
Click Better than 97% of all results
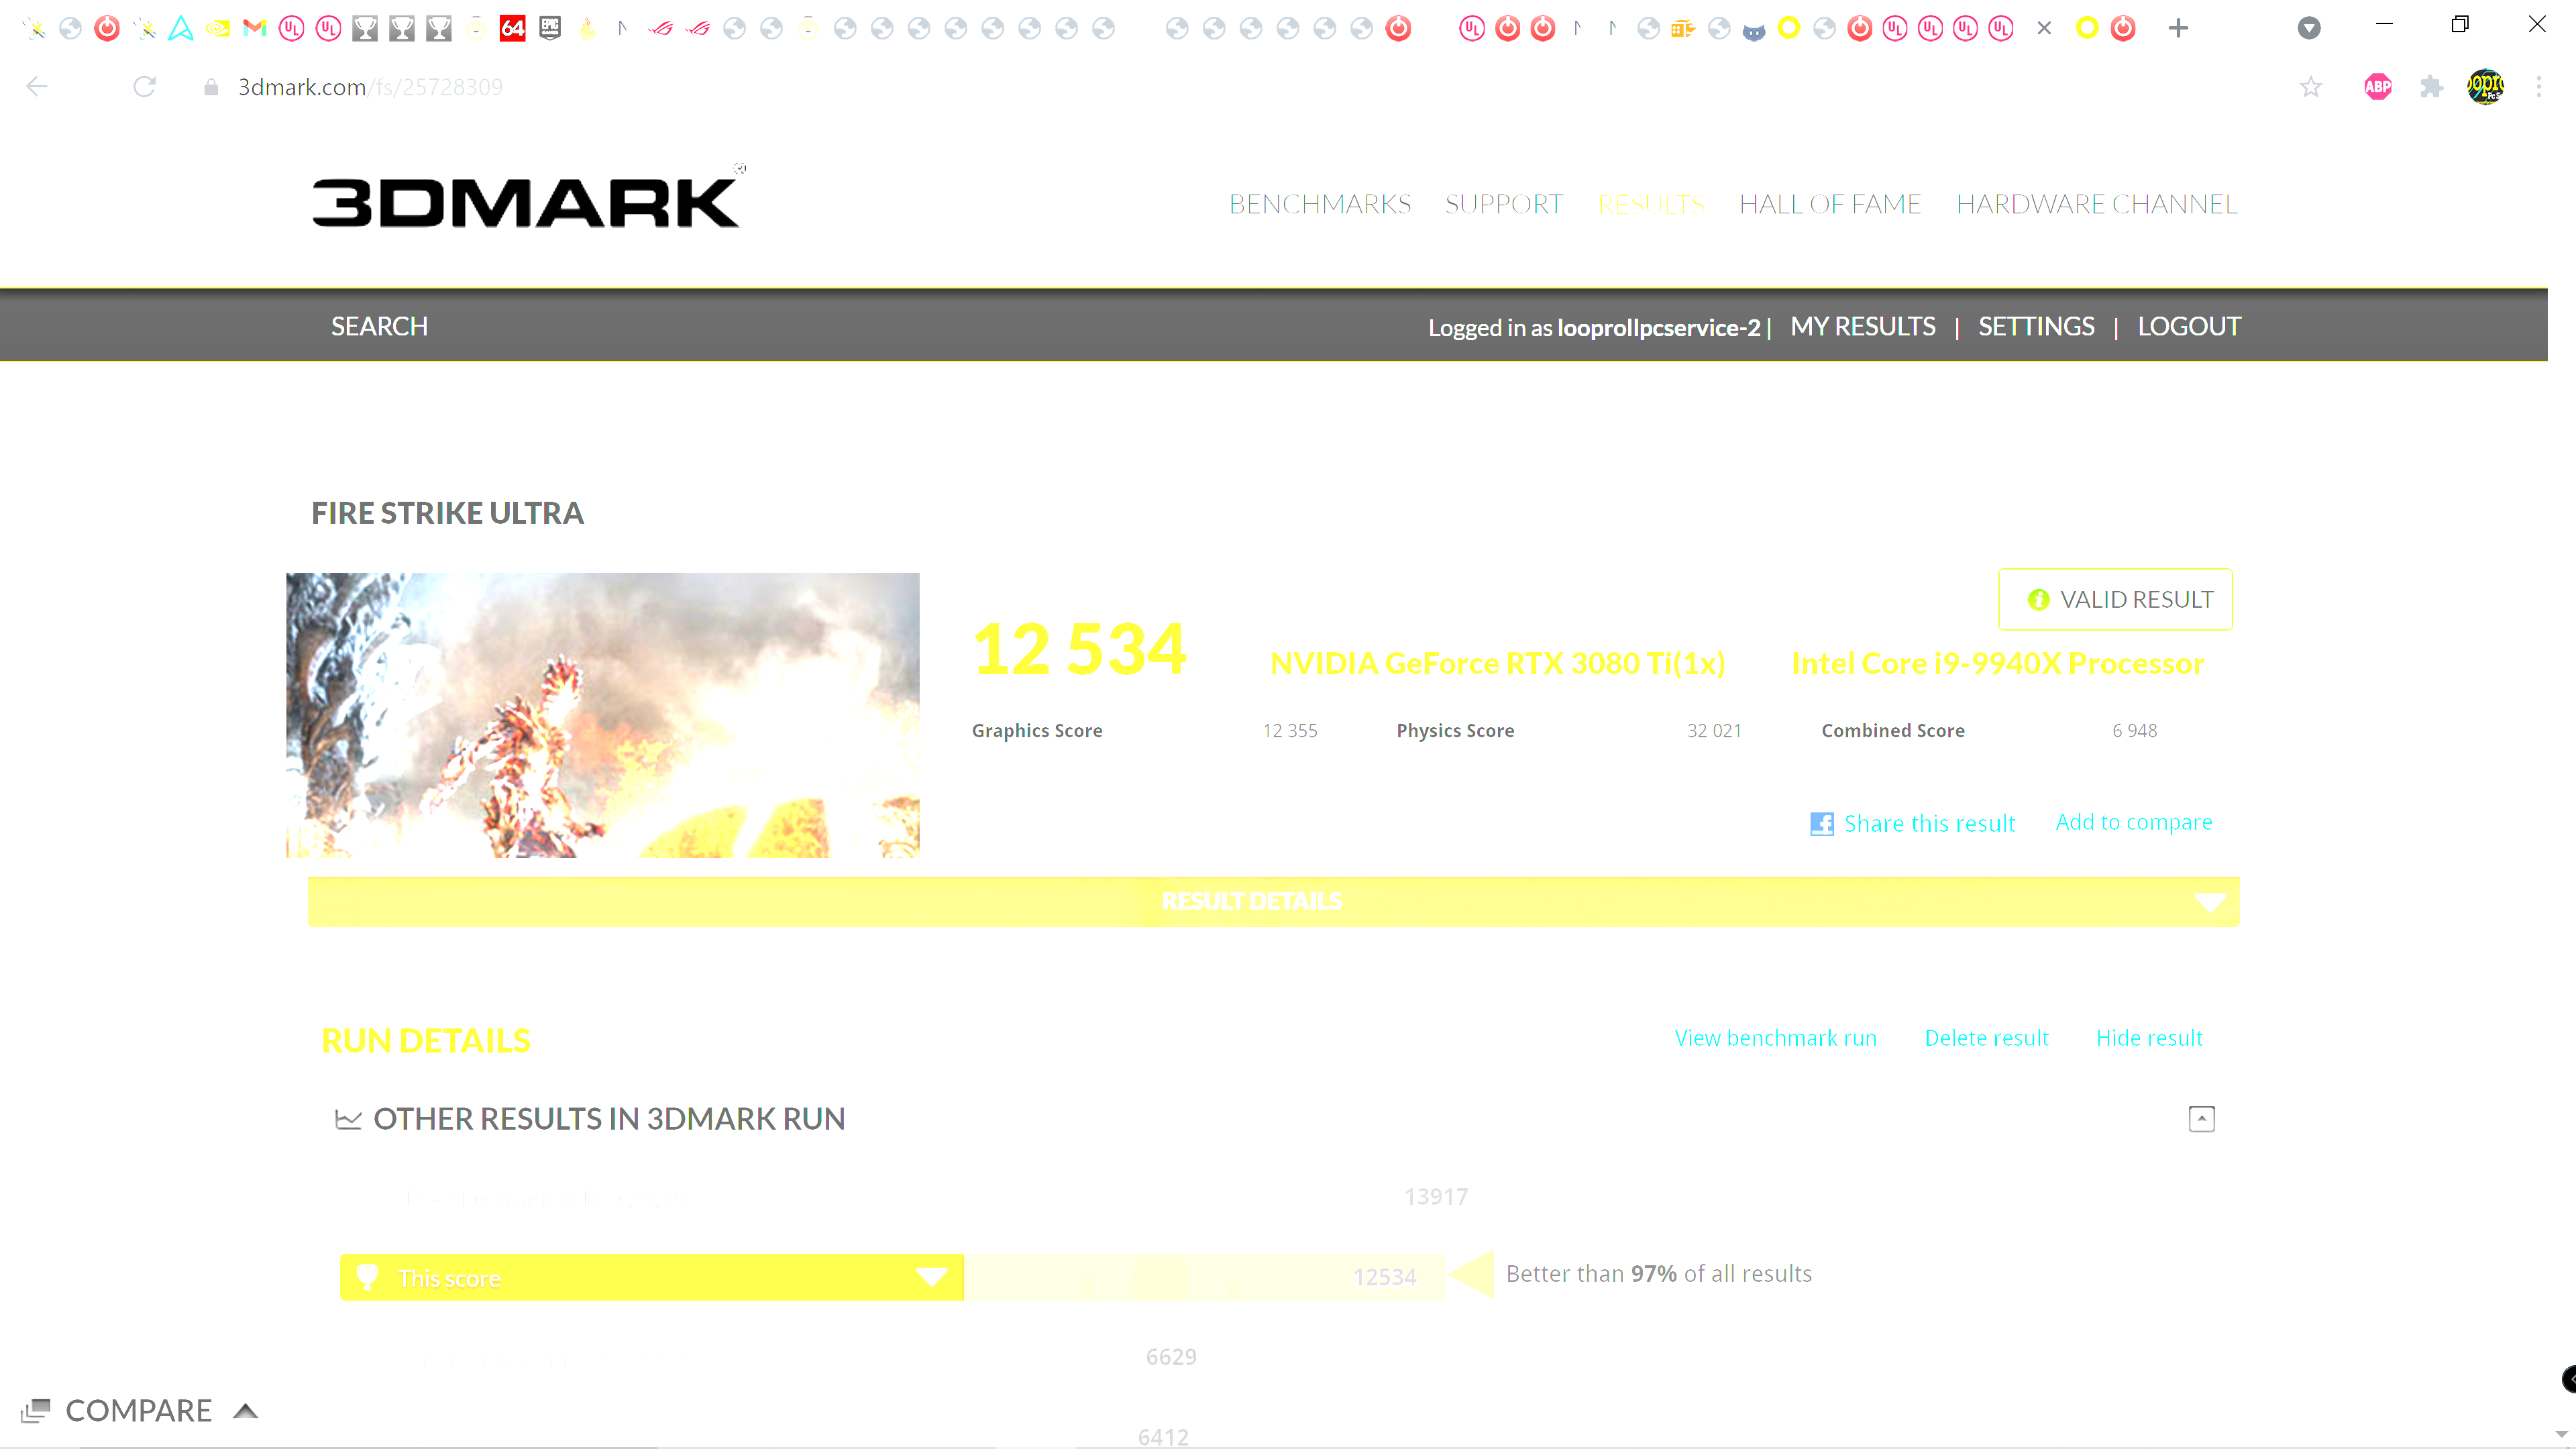tap(1659, 1273)
